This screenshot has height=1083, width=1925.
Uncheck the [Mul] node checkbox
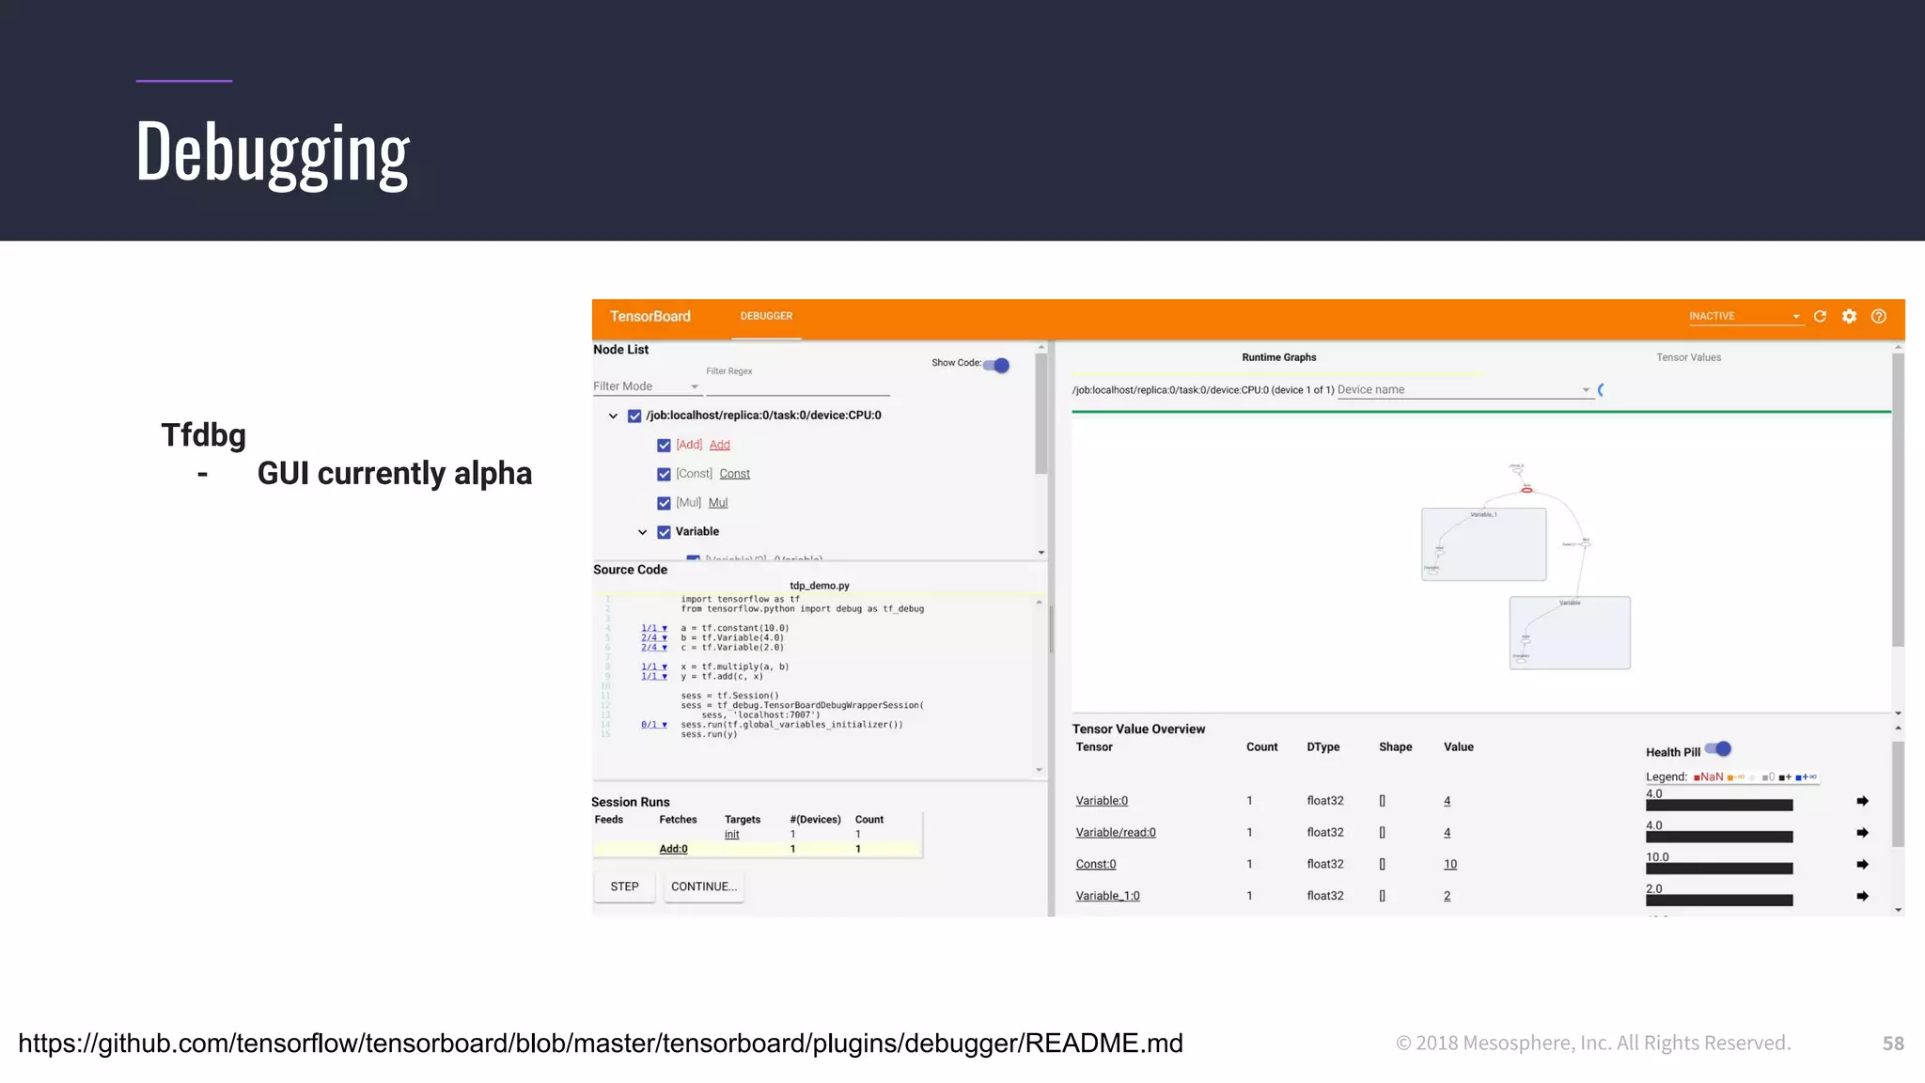664,503
